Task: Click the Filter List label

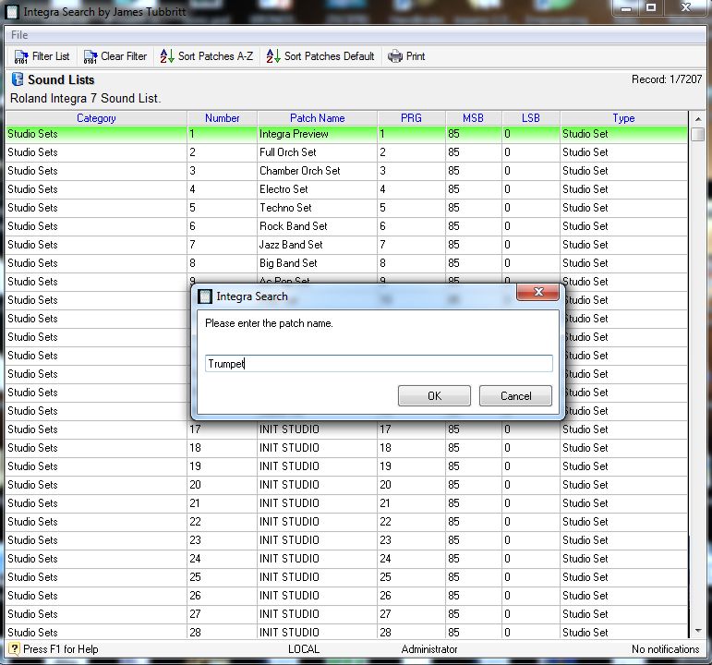Action: [x=51, y=56]
